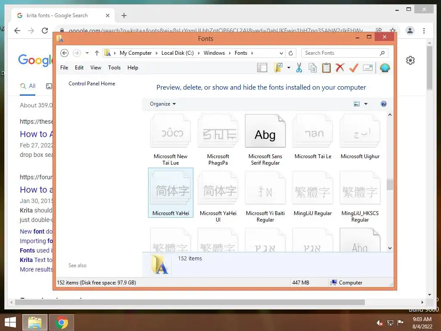Reload the page in Chrome
This screenshot has height=331, width=441.
[45, 31]
